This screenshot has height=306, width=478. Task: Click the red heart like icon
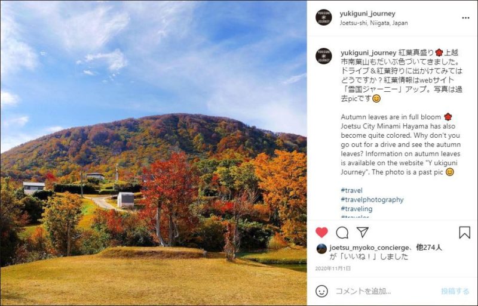(321, 233)
